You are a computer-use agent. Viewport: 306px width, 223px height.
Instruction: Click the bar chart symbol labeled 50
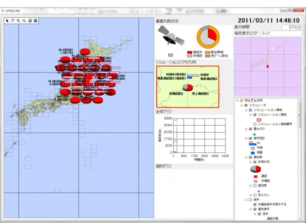point(252,143)
